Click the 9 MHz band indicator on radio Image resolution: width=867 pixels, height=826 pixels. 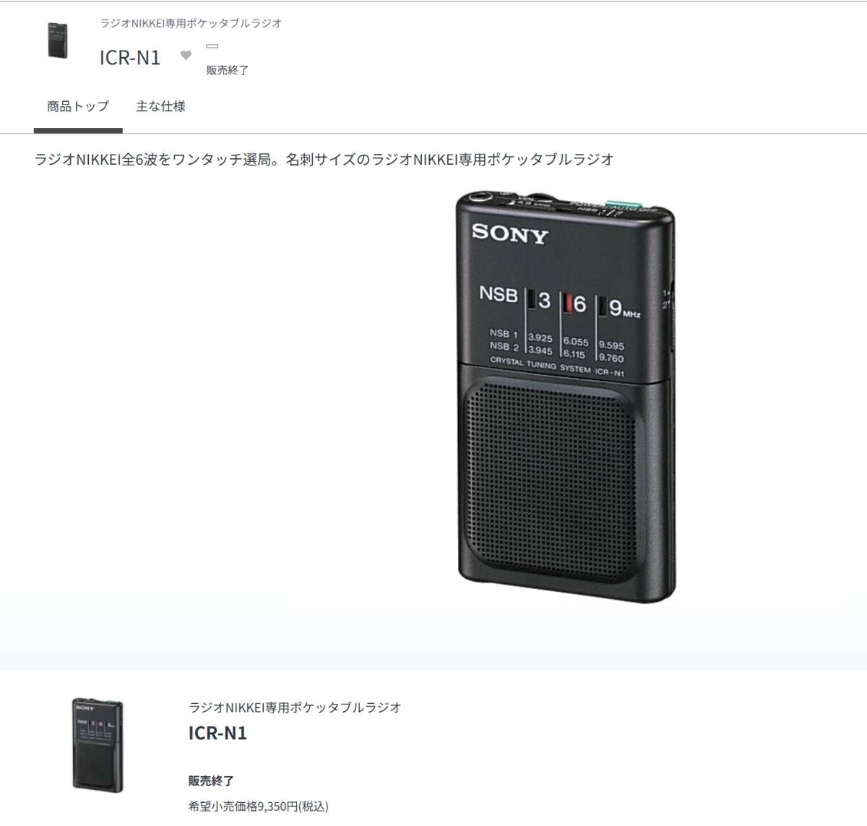pos(603,306)
